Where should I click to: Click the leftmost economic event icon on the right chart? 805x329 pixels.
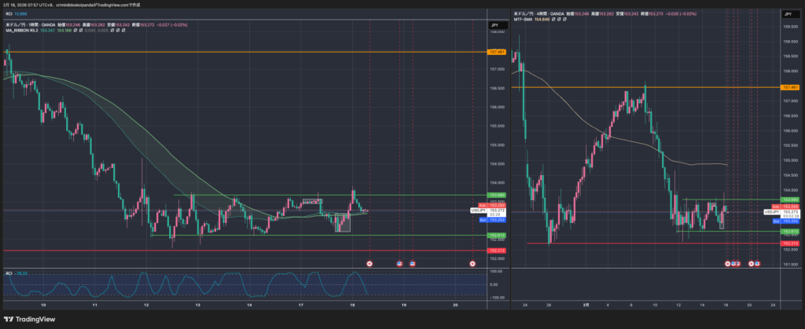(x=727, y=263)
